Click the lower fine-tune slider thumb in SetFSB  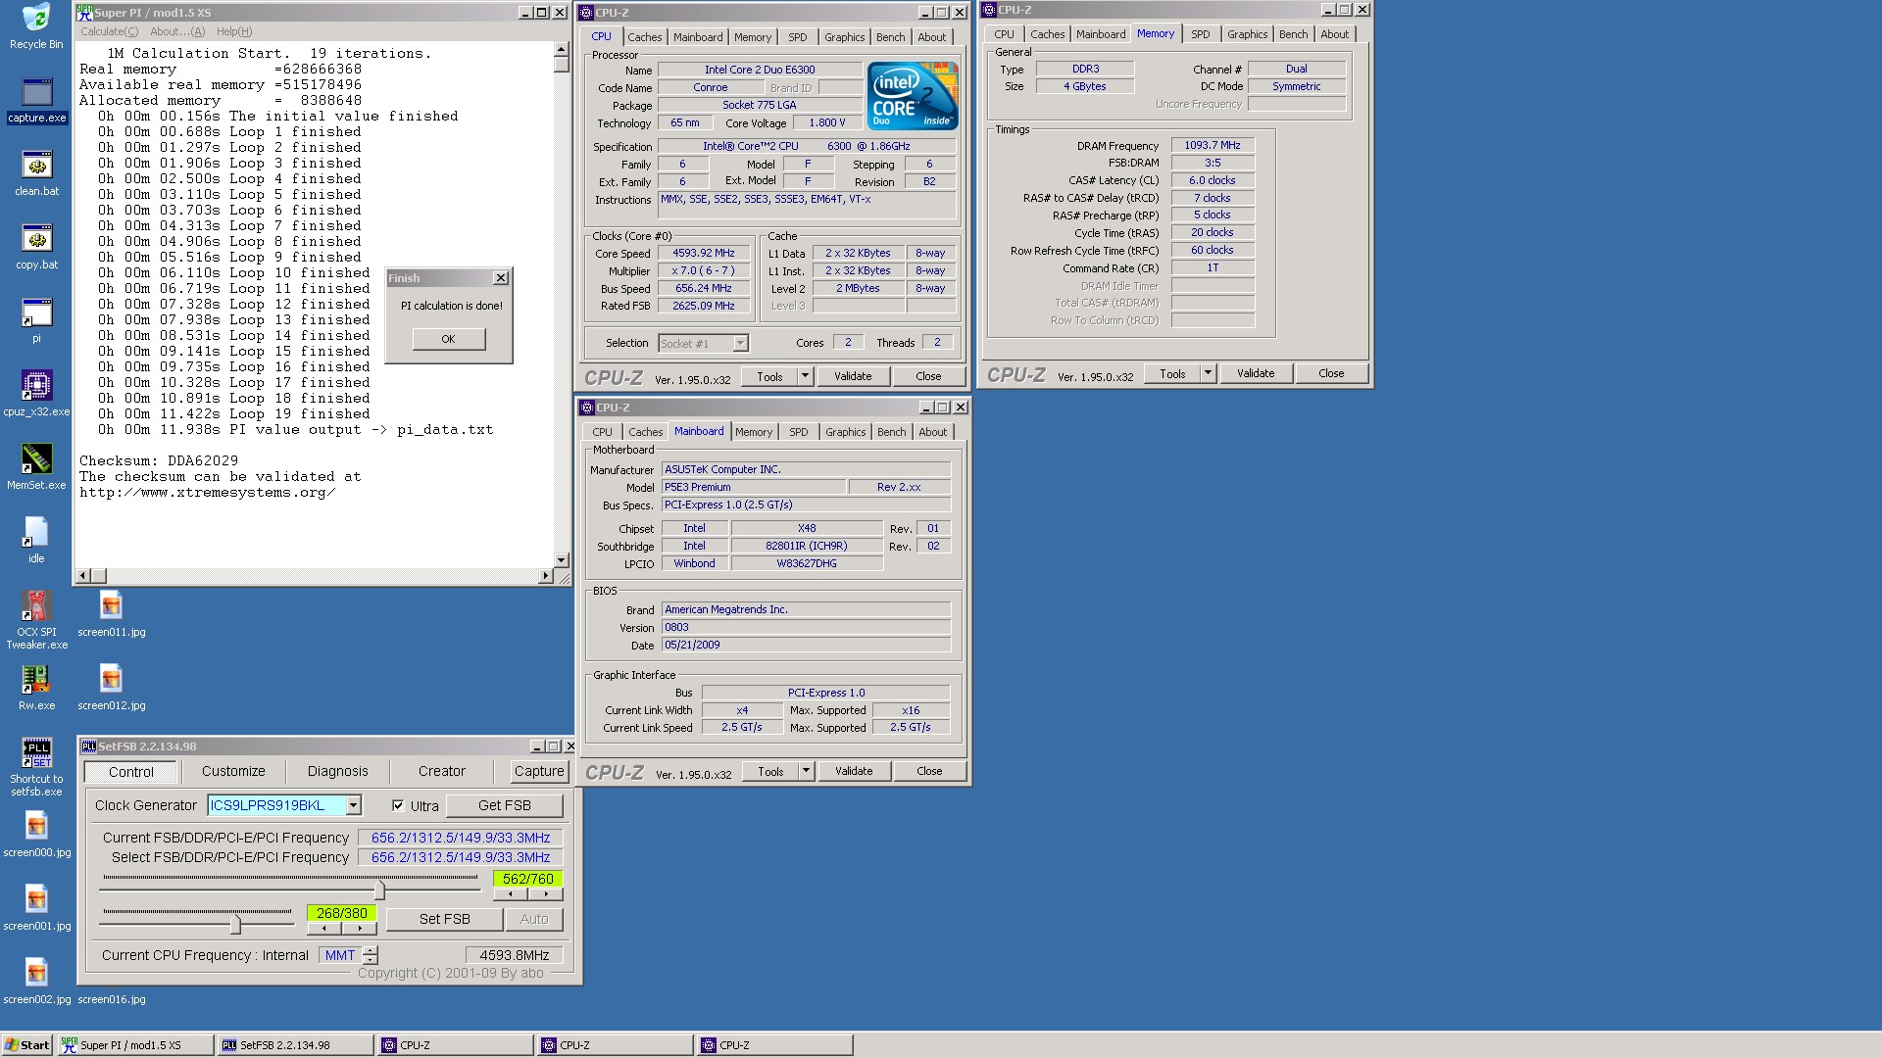[x=235, y=925]
